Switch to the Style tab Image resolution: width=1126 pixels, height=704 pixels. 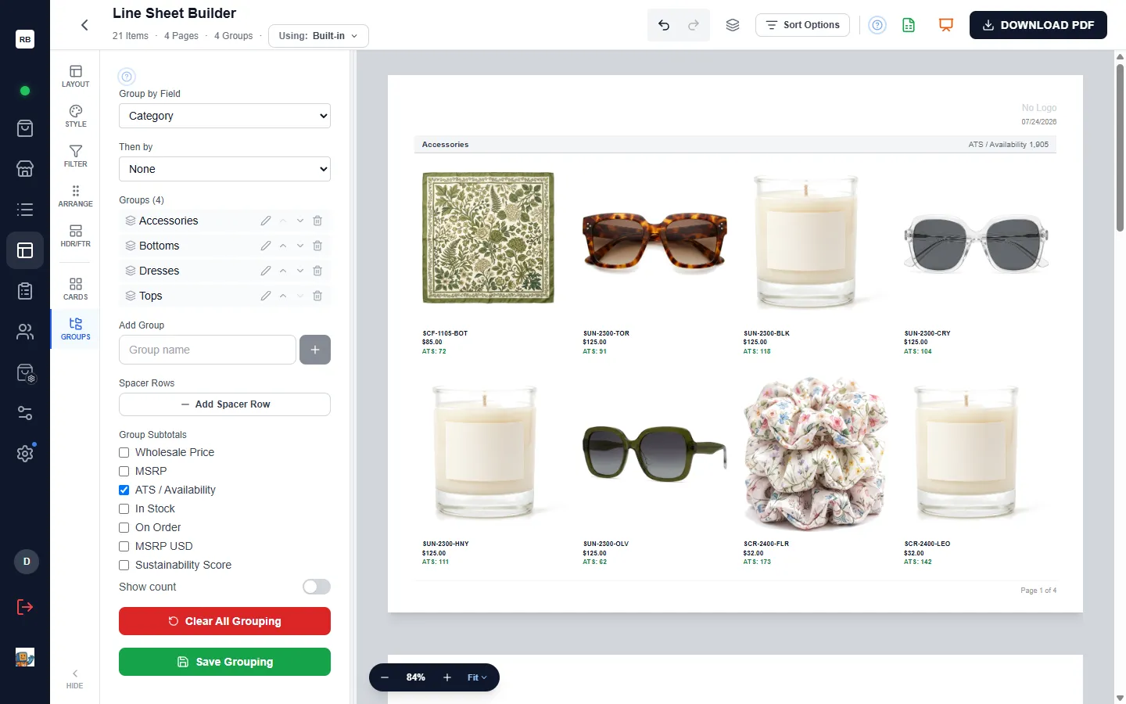click(76, 116)
